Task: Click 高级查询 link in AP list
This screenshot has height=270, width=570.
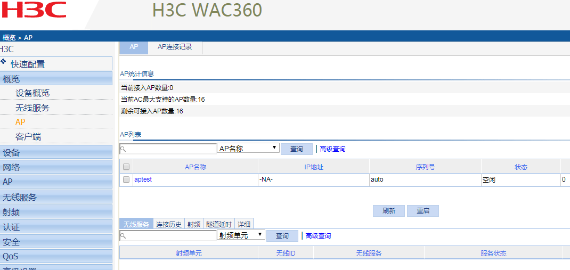Action: pyautogui.click(x=332, y=149)
